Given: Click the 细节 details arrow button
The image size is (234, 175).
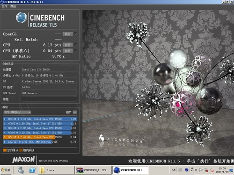Looking at the screenshot, I should pyautogui.click(x=75, y=112).
